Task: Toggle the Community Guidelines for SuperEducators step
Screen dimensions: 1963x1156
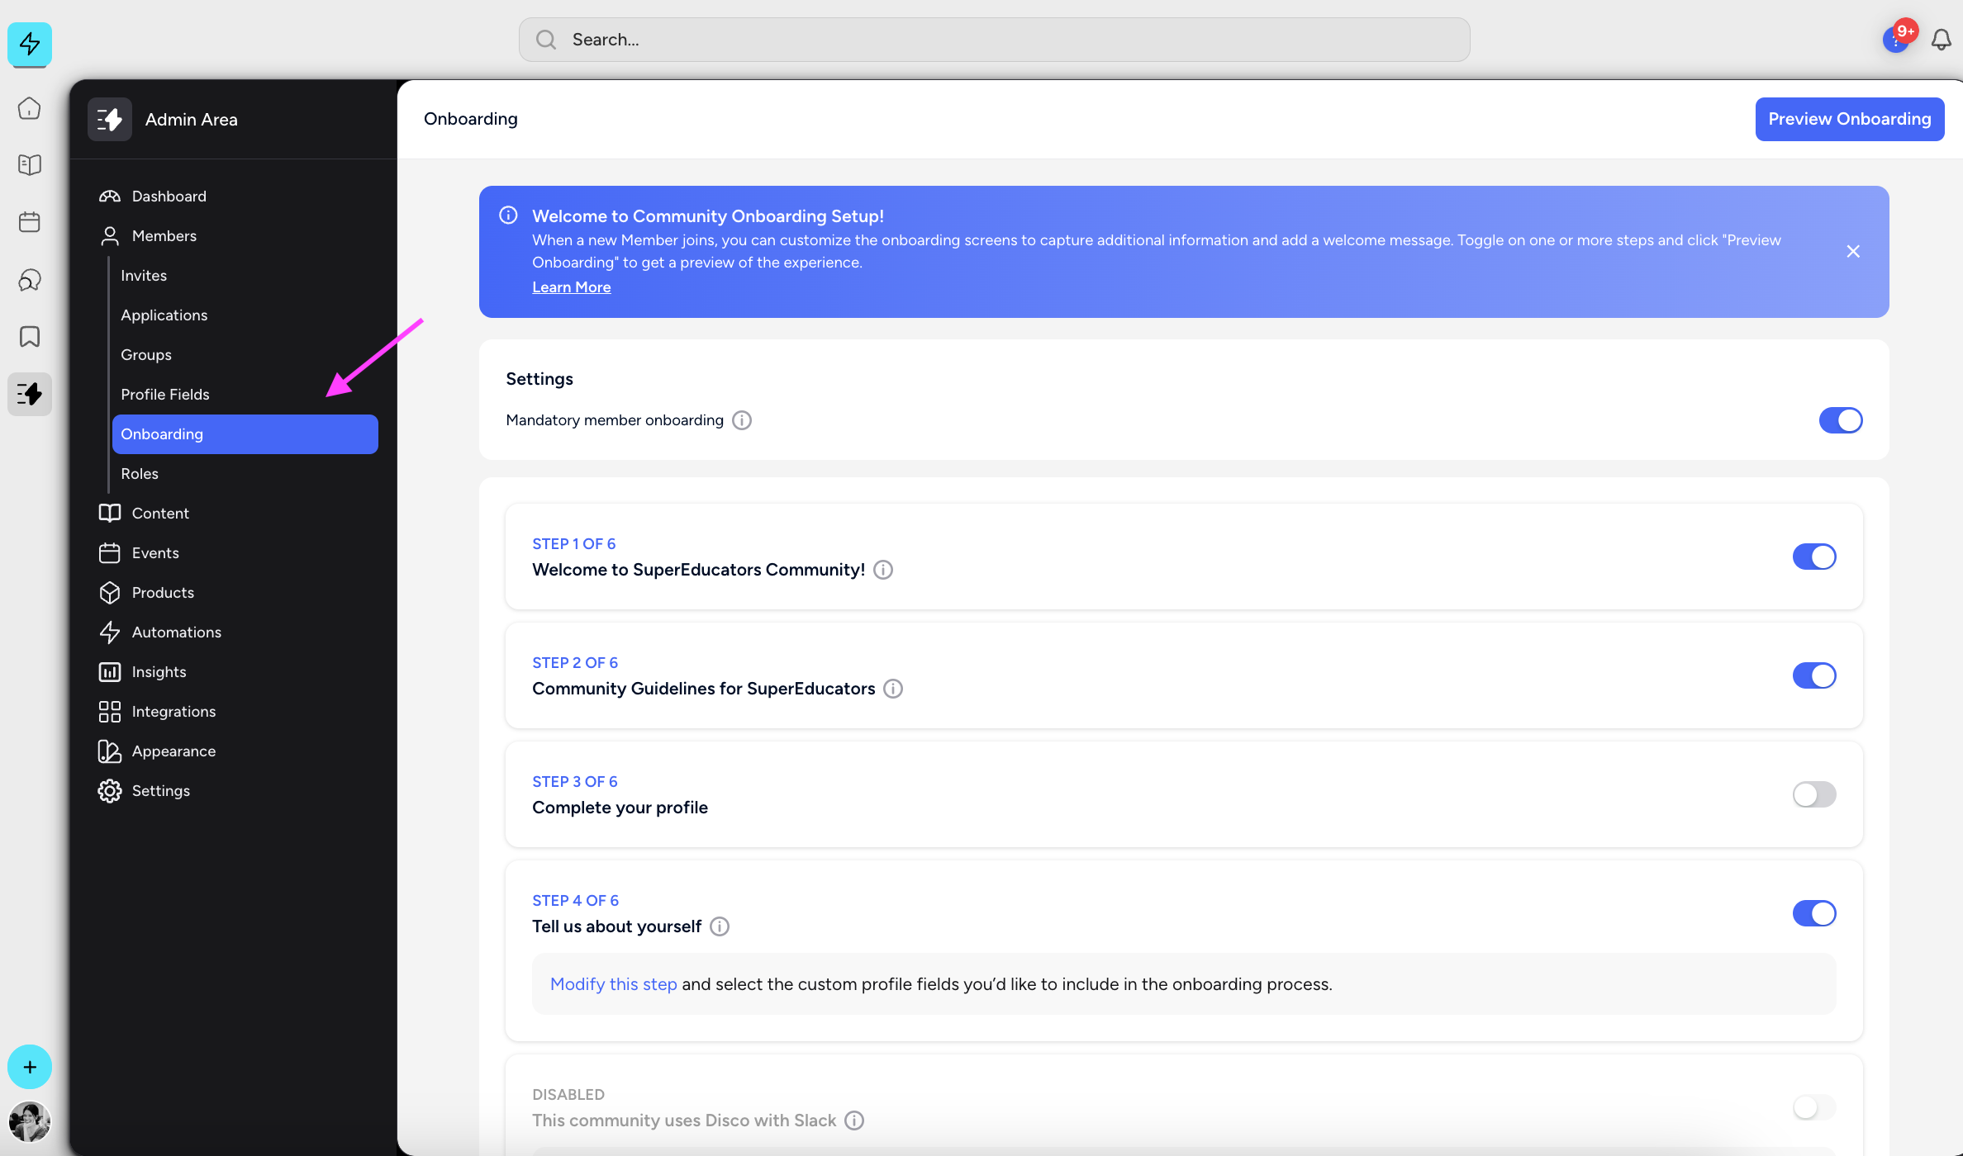Action: [x=1814, y=675]
